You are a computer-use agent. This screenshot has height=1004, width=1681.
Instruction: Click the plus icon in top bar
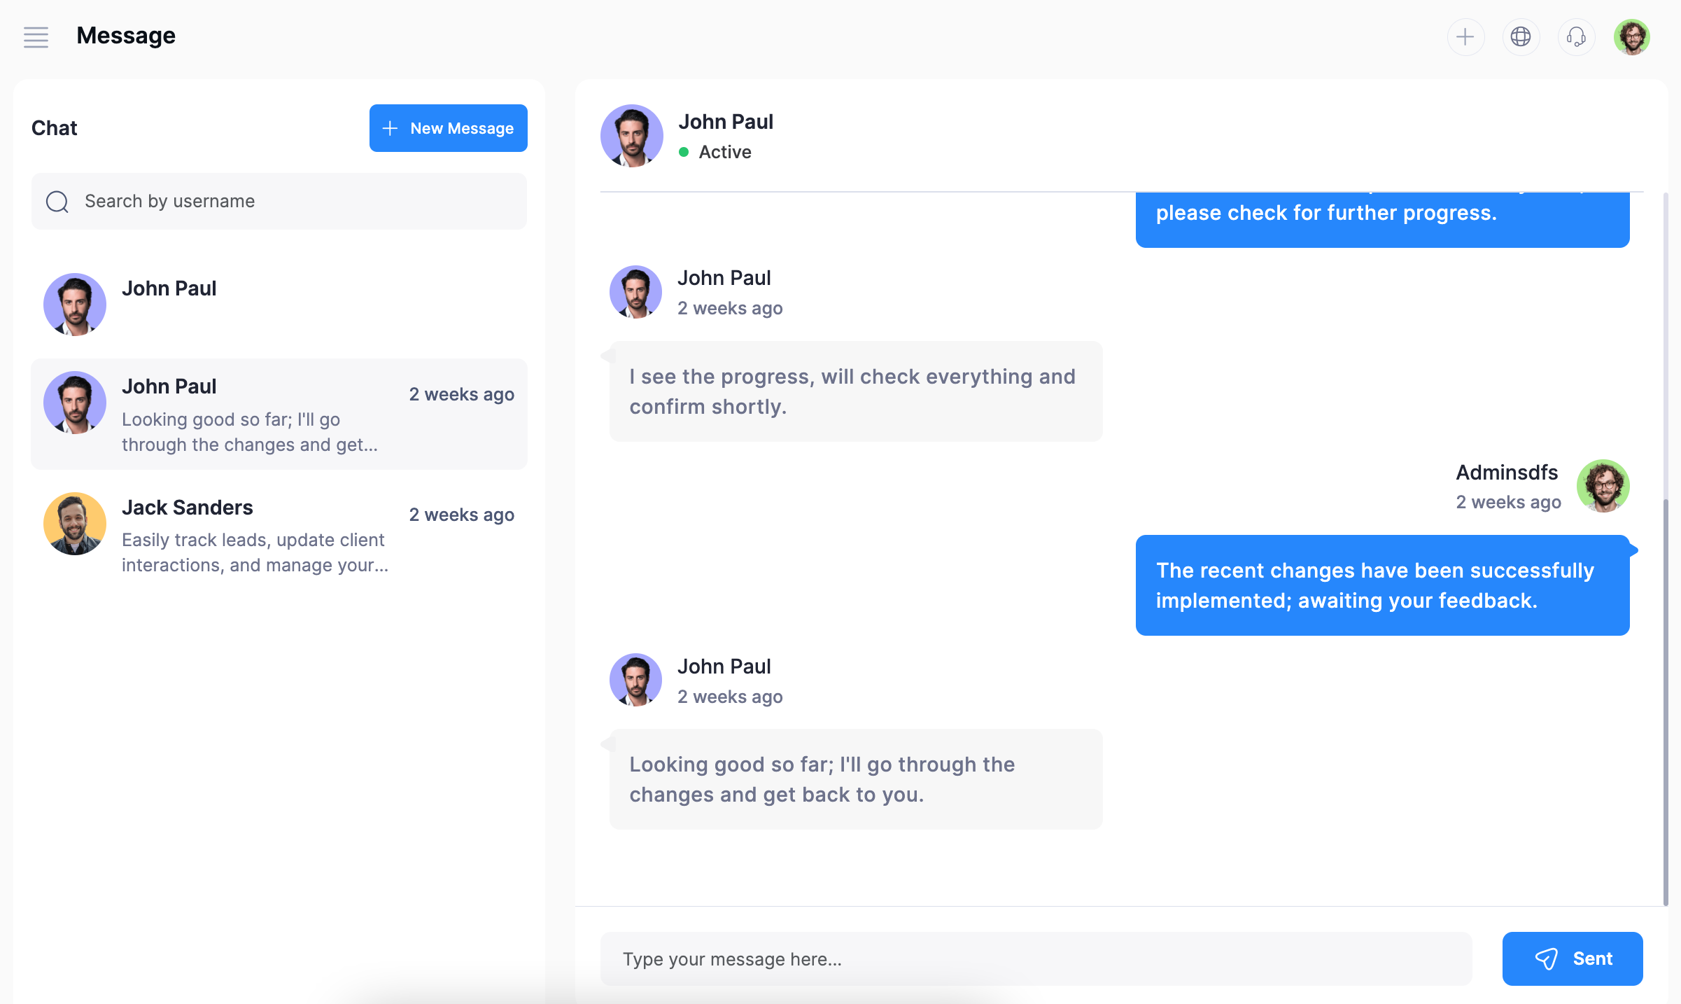pos(1465,36)
